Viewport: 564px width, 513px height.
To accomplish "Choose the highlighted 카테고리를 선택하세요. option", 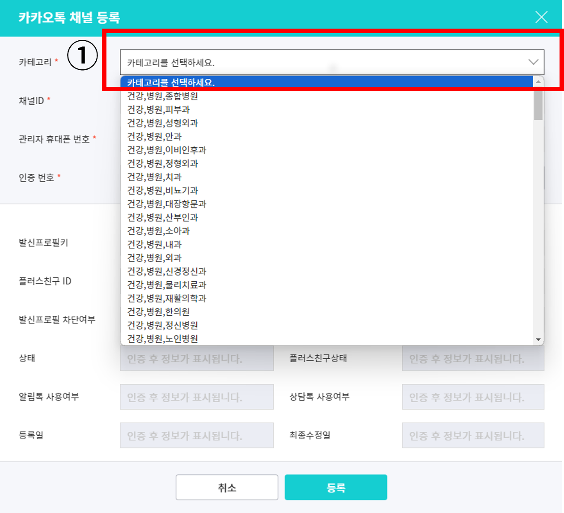I will tap(327, 82).
